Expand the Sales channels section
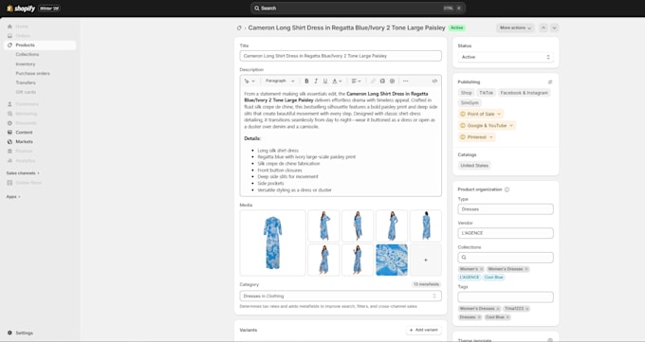Screen dimensions: 645x342 pyautogui.click(x=23, y=173)
